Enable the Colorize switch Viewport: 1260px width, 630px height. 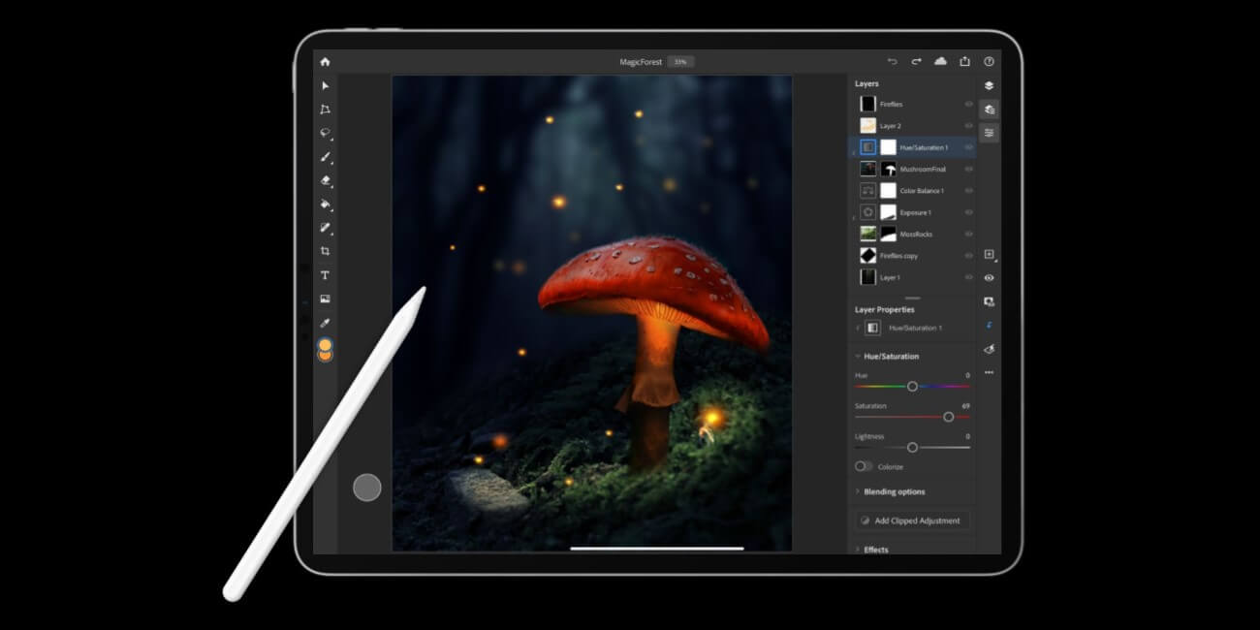point(863,466)
